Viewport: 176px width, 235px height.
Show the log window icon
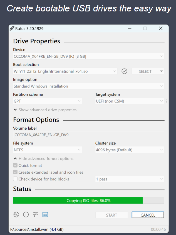[45, 214]
